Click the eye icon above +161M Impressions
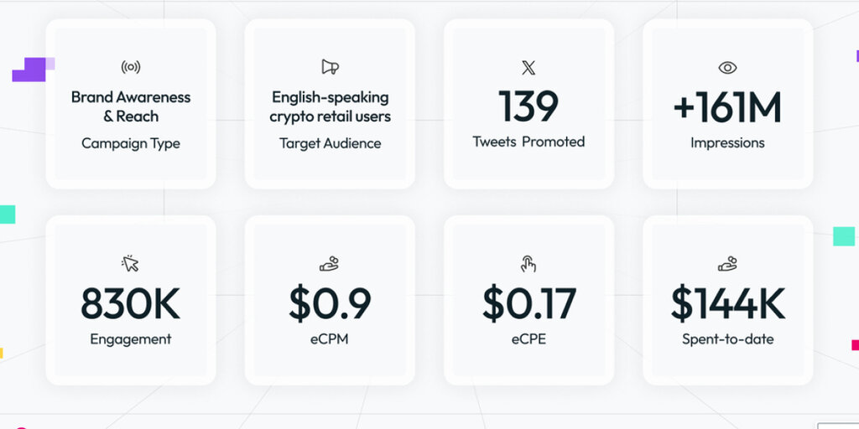Image resolution: width=859 pixels, height=429 pixels. tap(727, 68)
